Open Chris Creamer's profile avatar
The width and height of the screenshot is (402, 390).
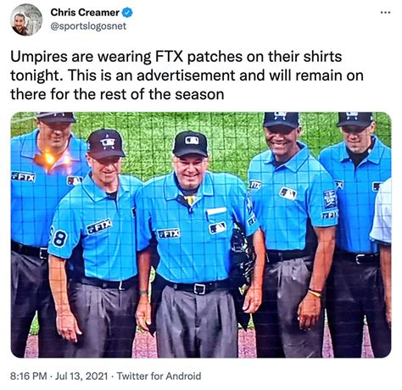(x=26, y=19)
